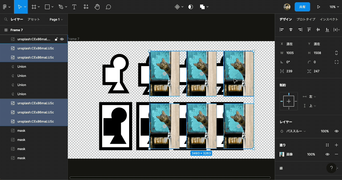Click Align right icon
This screenshot has width=342, height=180.
300,29
